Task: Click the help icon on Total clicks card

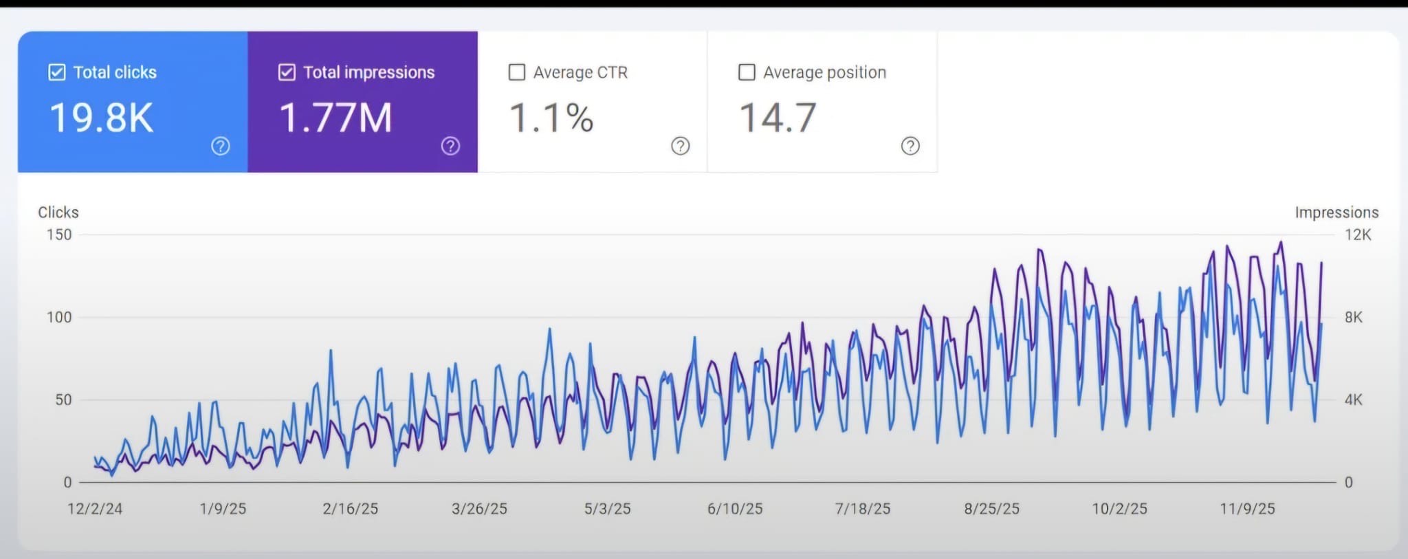Action: (220, 146)
